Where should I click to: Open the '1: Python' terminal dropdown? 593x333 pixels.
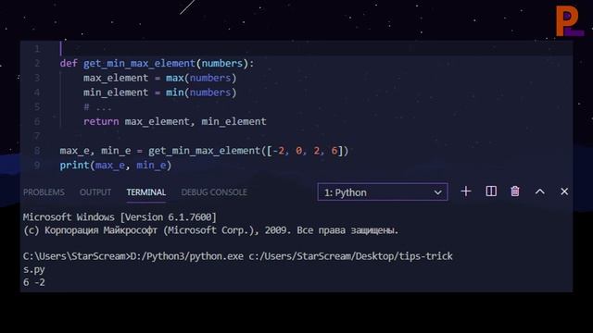(383, 192)
